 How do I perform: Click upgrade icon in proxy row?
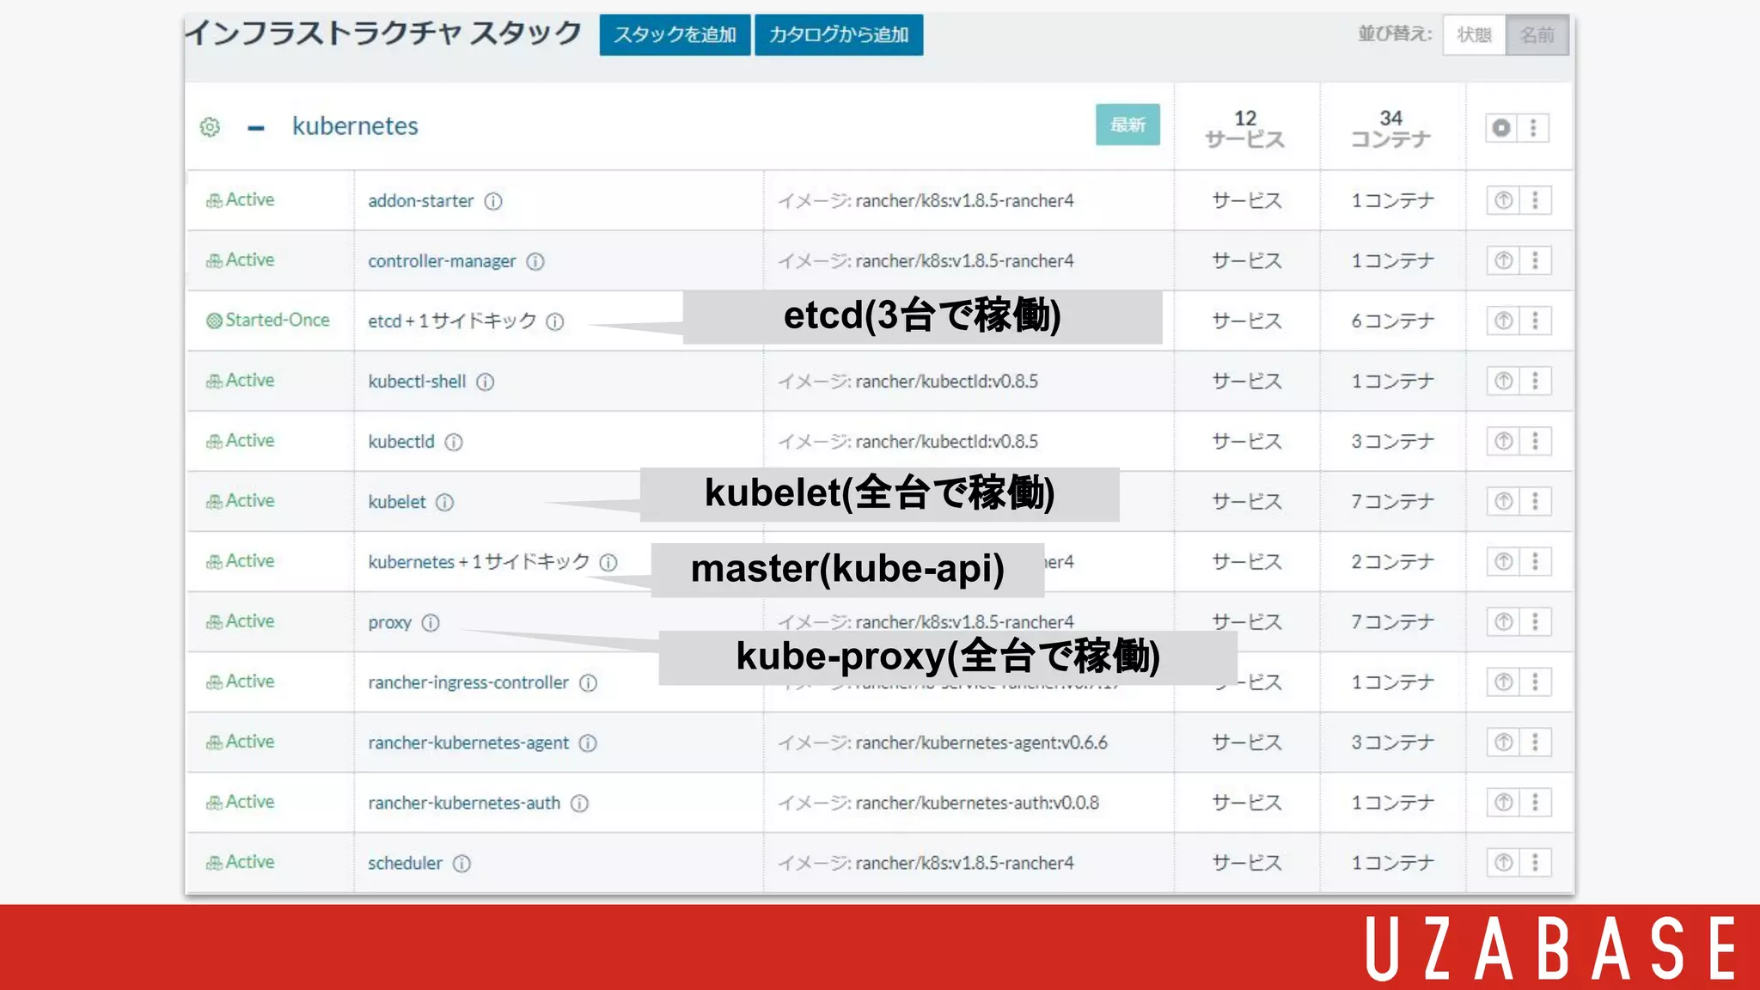point(1503,621)
